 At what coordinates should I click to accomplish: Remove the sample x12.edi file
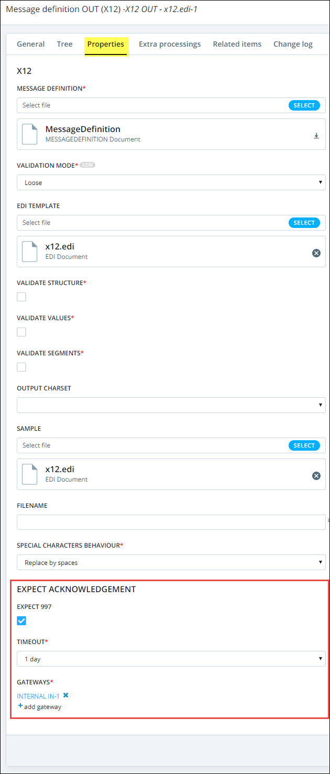point(316,476)
